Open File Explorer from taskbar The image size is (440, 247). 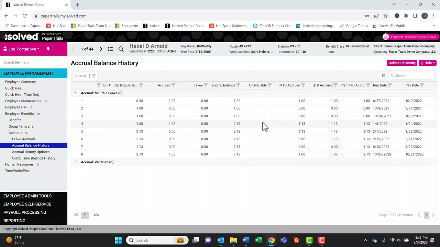(x=233, y=240)
